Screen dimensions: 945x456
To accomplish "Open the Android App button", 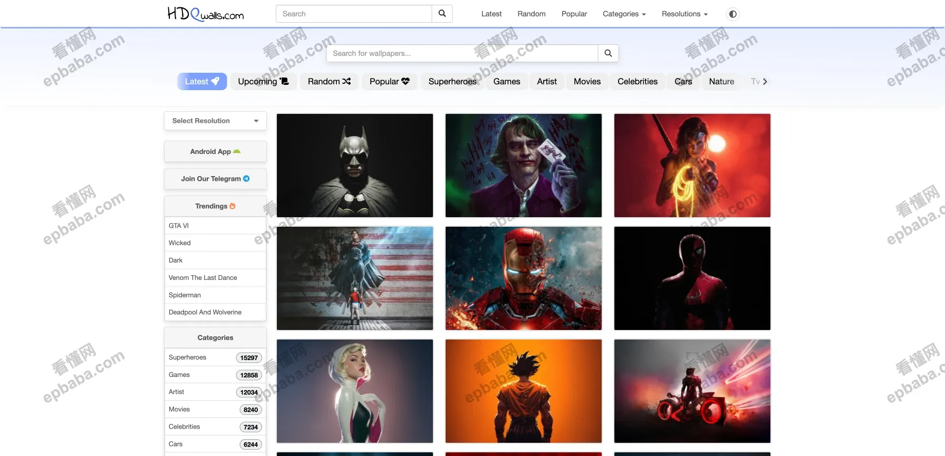I will click(215, 152).
